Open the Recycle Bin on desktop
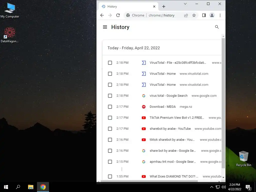This screenshot has height=192, width=256. coord(243,159)
